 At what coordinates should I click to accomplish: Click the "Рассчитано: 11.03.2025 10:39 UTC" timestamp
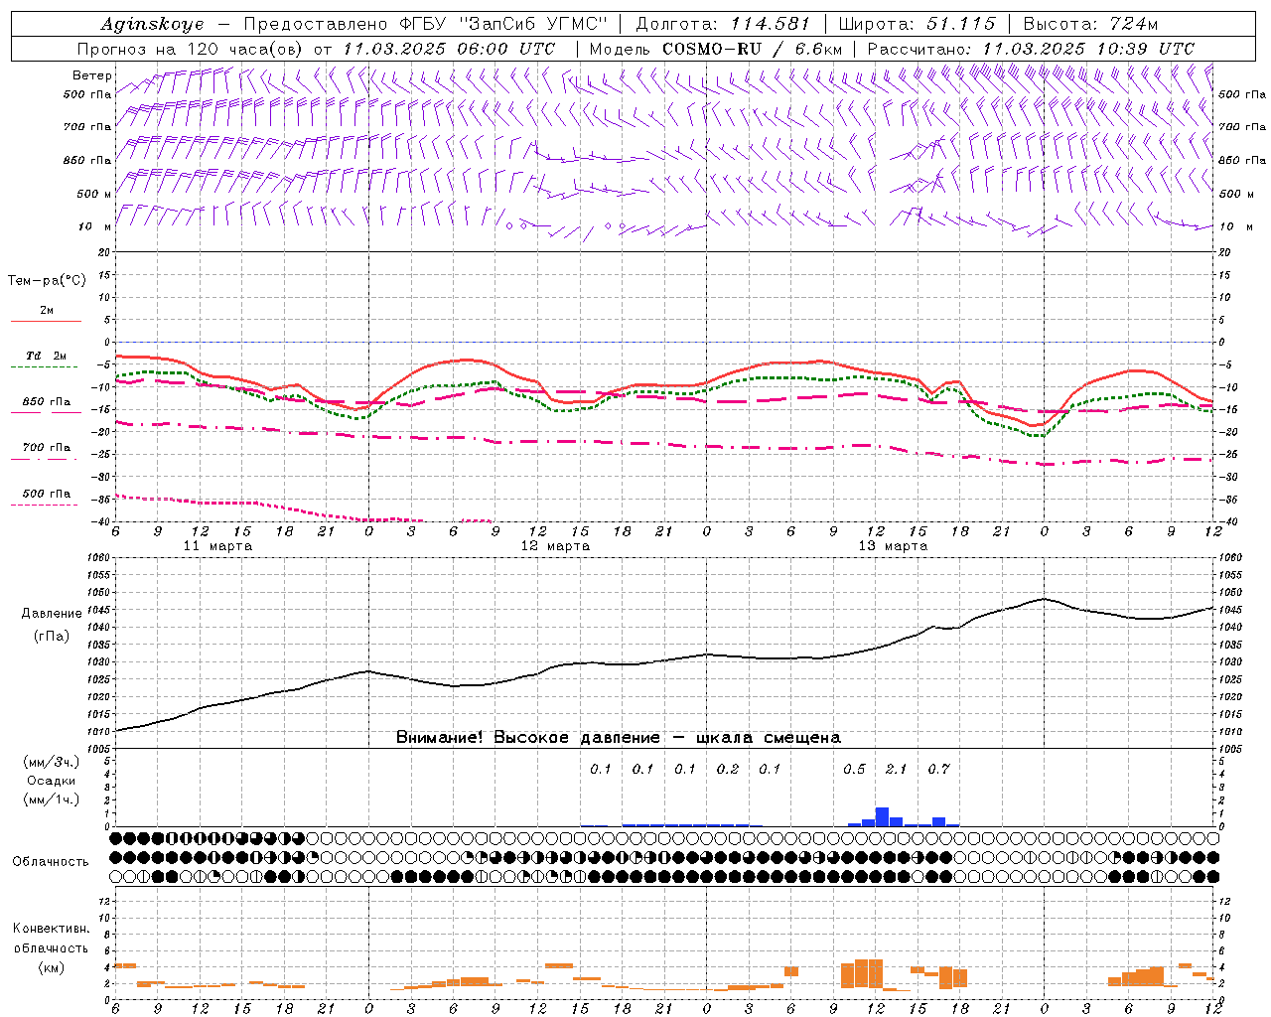point(1031,49)
